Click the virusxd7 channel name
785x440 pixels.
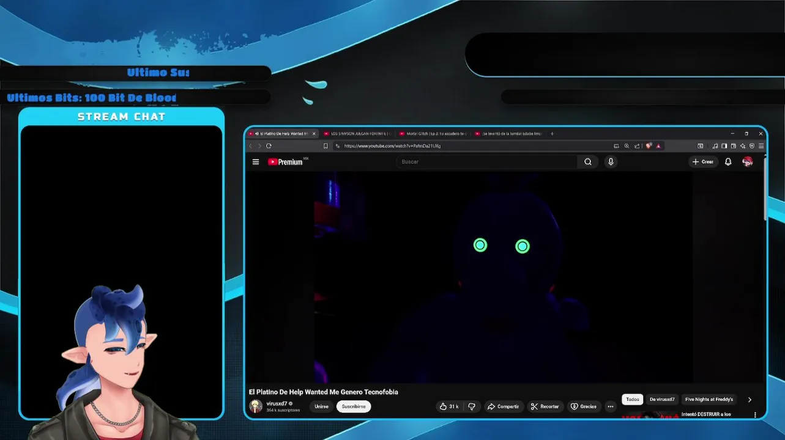point(277,403)
